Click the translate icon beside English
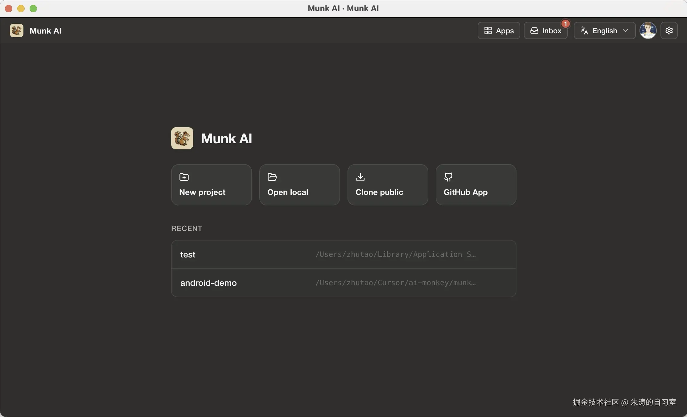Screen dimensions: 687x417 (x=584, y=30)
